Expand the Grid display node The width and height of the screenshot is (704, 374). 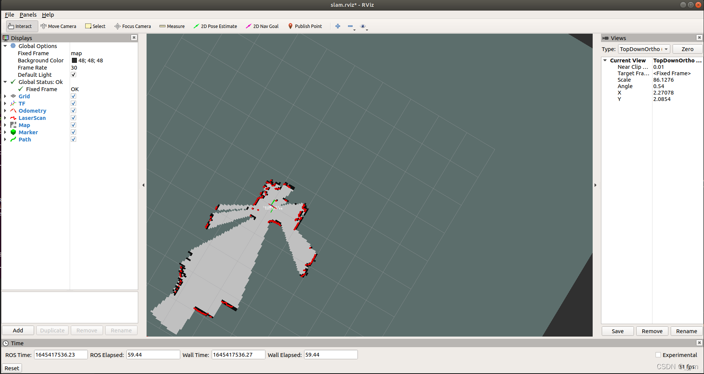point(5,96)
